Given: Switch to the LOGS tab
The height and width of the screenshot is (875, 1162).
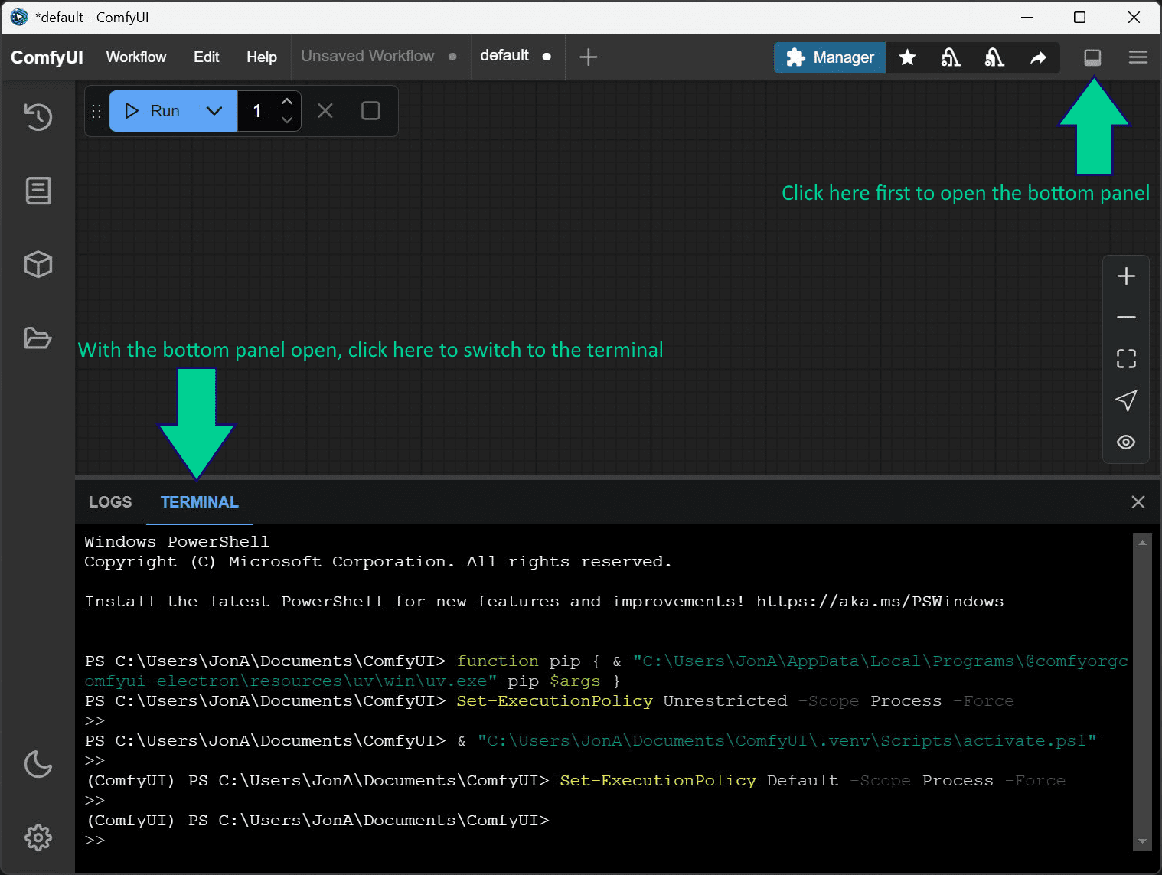Looking at the screenshot, I should coord(109,501).
